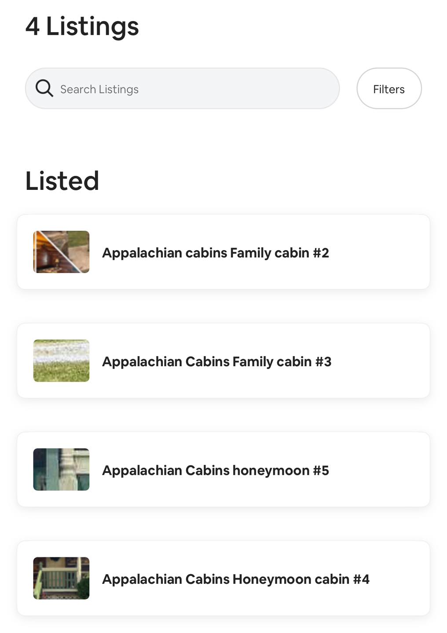Click the honeymoon #5 listing thumbnail
Screen dimensions: 447x633
coord(62,469)
